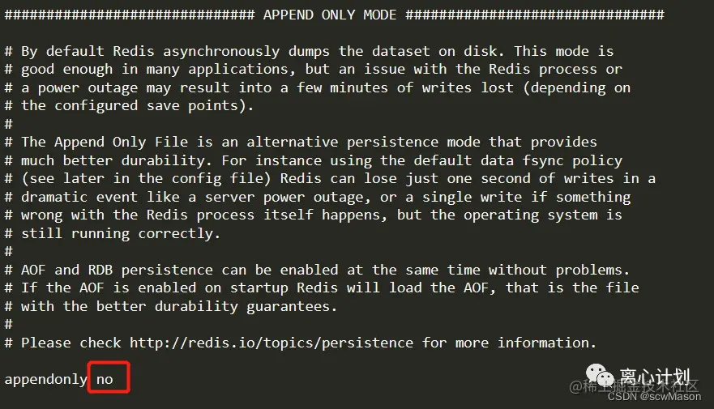Click the red-boxed 'no' value
714x409 pixels.
click(x=105, y=379)
